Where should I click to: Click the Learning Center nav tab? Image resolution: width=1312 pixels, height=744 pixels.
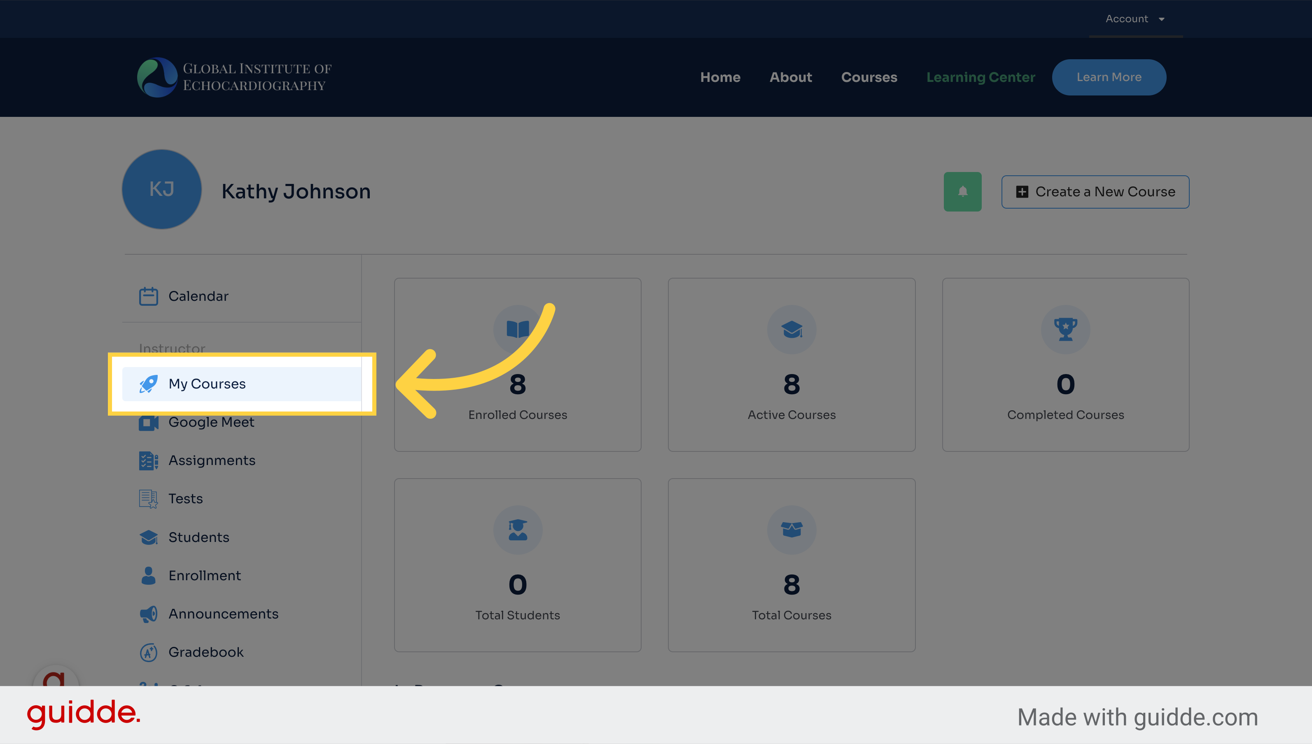981,77
